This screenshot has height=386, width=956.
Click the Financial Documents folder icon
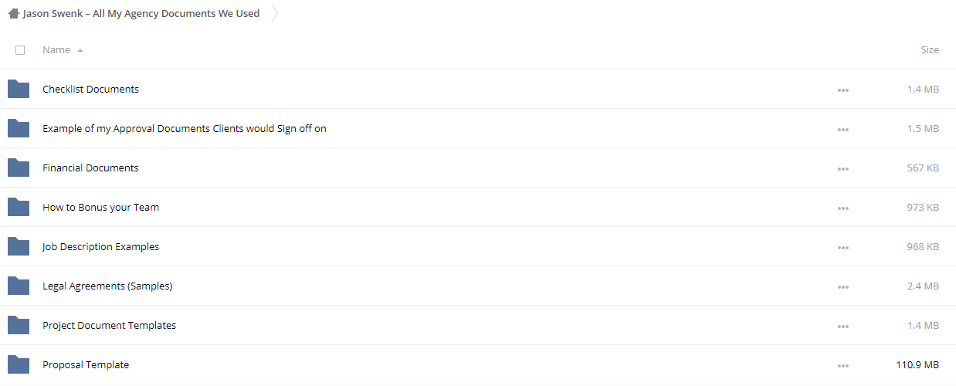click(19, 168)
